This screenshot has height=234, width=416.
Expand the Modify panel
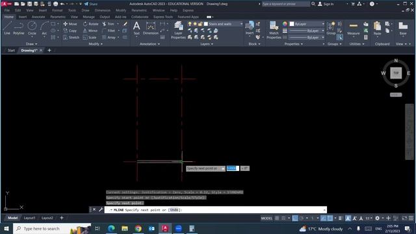96,44
